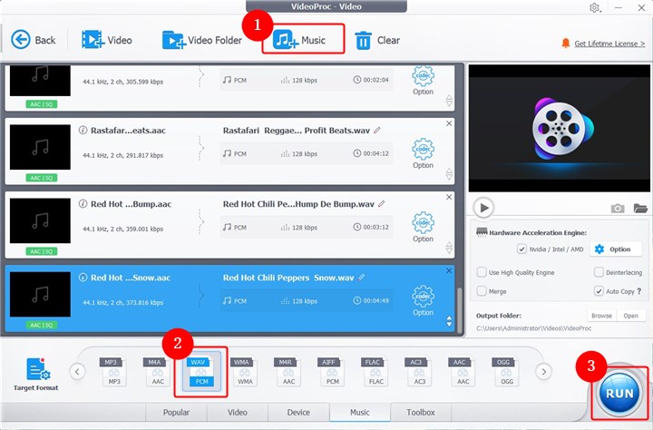Select output path C:\Users\Administrator\Videos\VideoProc
The width and height of the screenshot is (653, 430).
[x=533, y=328]
